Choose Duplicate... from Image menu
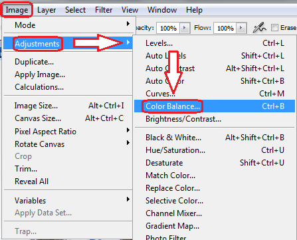The height and width of the screenshot is (240, 297). coord(68,62)
